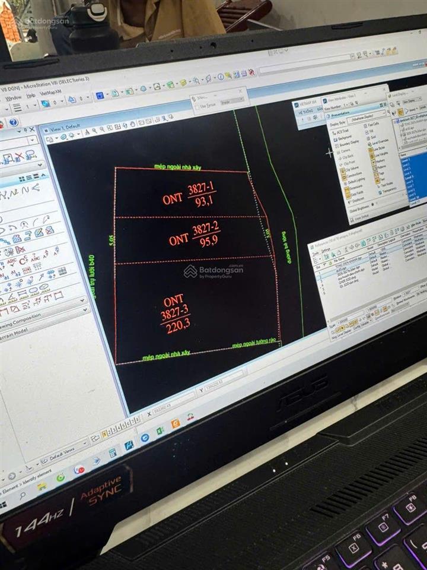This screenshot has height=570, width=427.
Task: Toggle Transparency in View Attributes
Action: 387,190
